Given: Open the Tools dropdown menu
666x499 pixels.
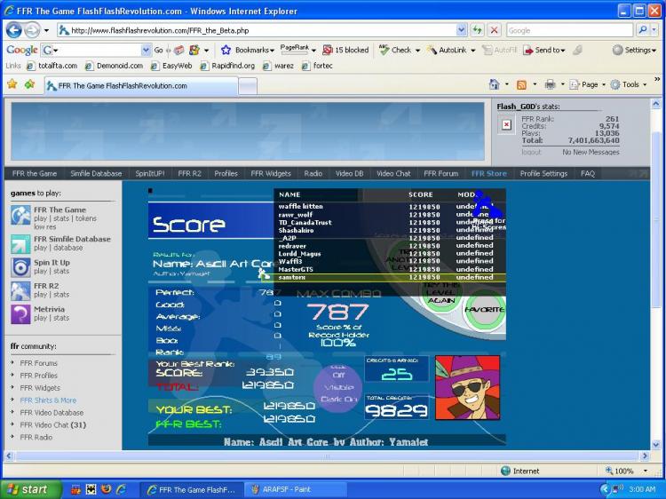Looking at the screenshot, I should (x=629, y=84).
